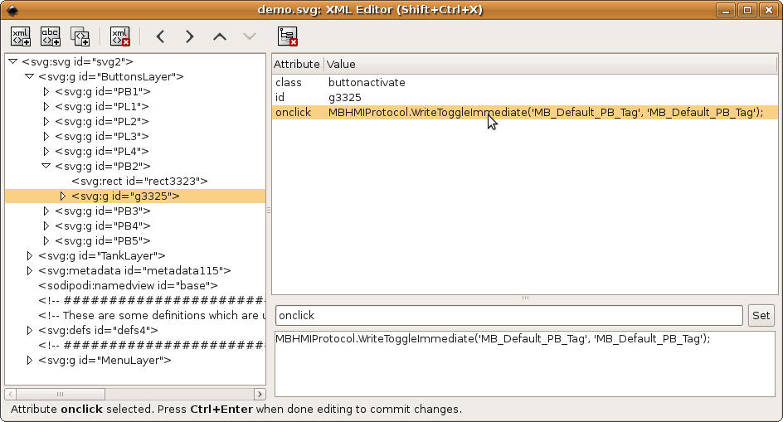Select the svg:g id="MenuLayer" row text
Viewport: 783px width, 422px height.
[105, 360]
